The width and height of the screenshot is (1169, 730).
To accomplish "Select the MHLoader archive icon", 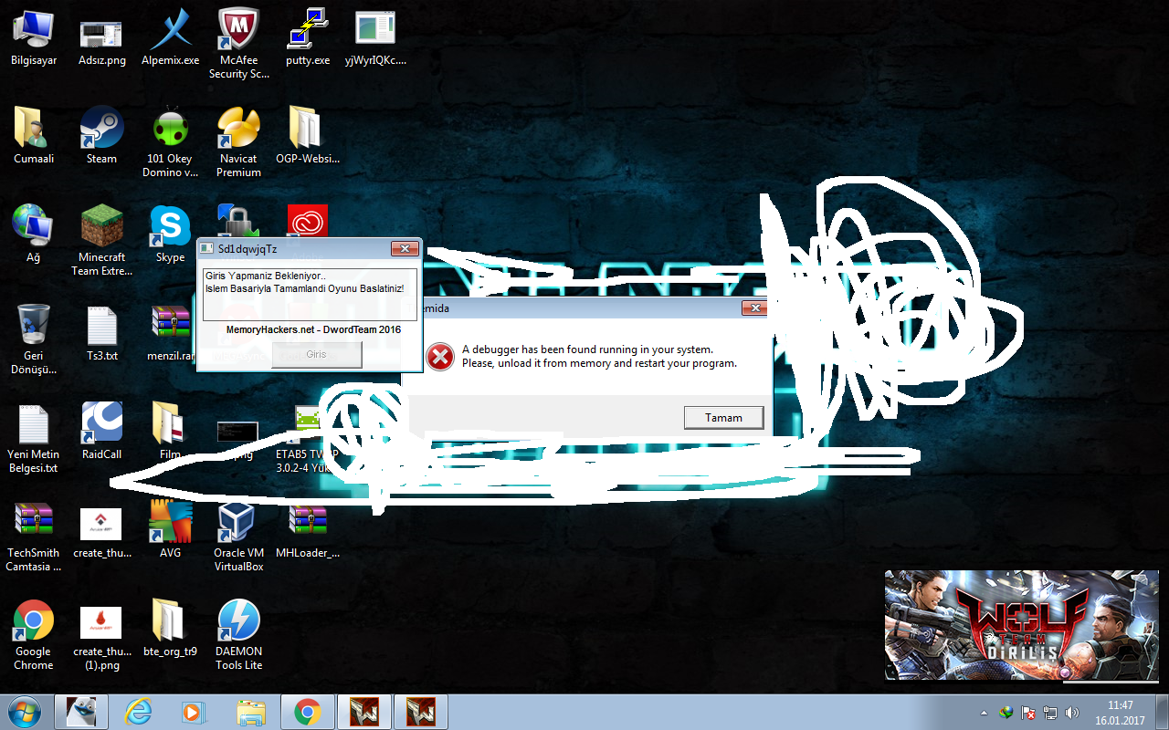I will tap(308, 529).
